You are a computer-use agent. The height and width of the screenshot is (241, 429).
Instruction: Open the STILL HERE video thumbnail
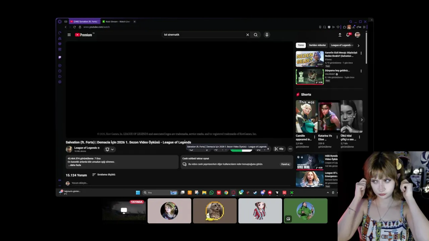coord(310,162)
